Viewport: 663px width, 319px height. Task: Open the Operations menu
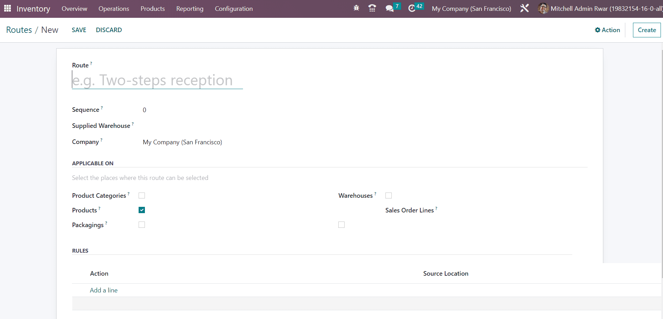(114, 9)
